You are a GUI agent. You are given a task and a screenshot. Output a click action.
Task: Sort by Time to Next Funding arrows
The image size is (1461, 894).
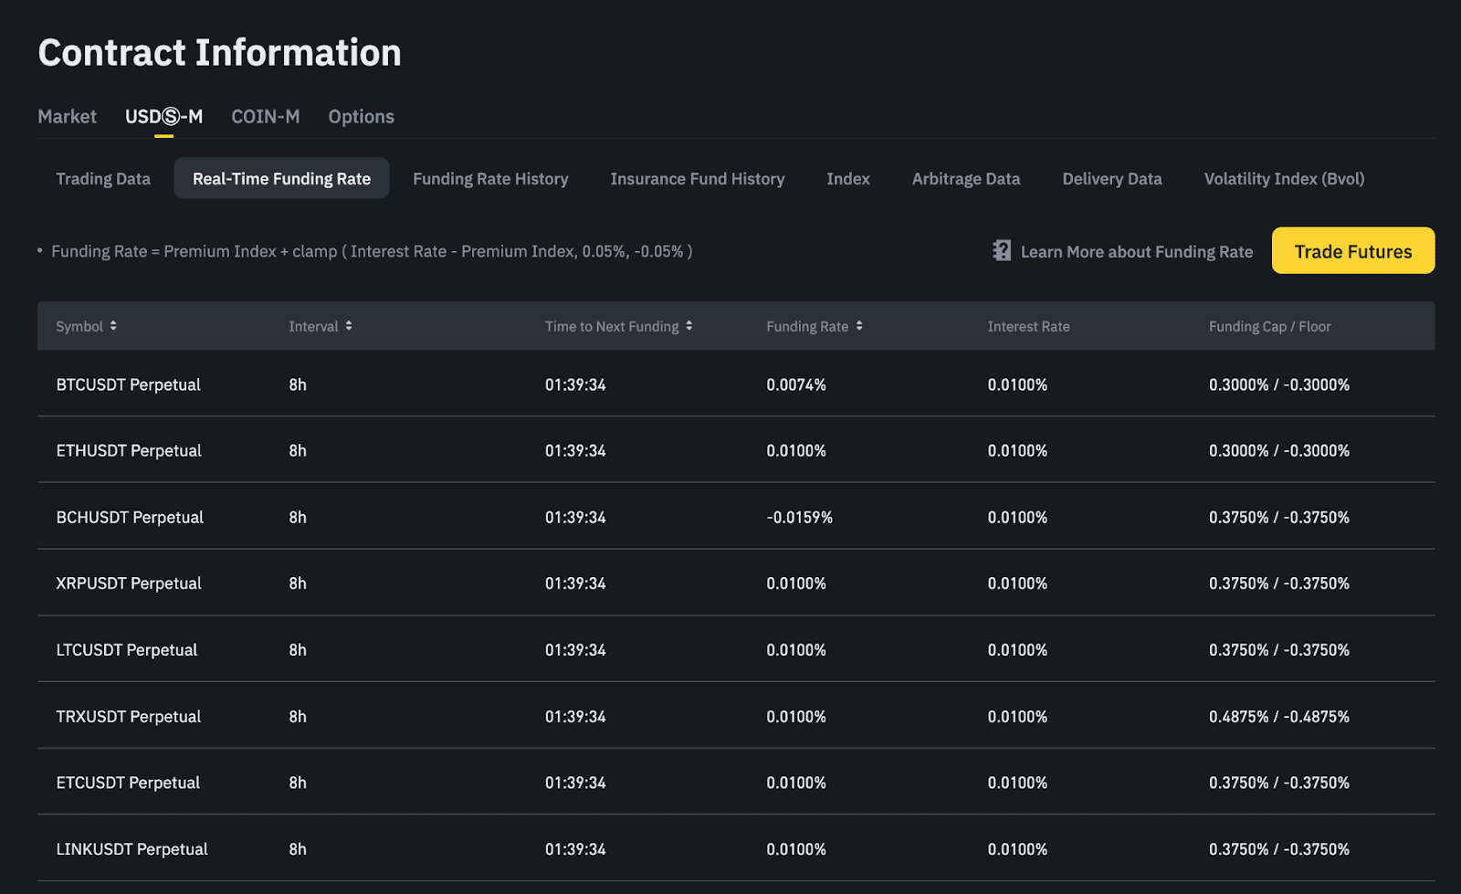click(x=689, y=326)
